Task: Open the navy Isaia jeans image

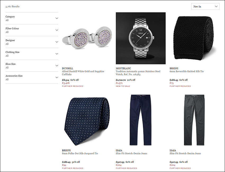Action: 141,120
